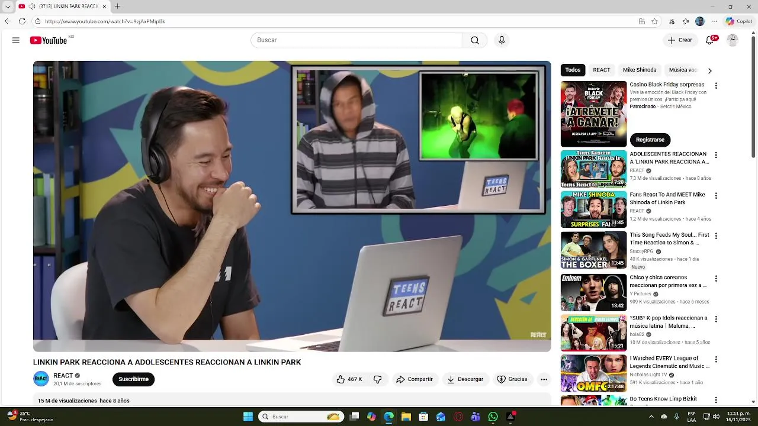Open WhatsApp from the taskbar
The image size is (758, 426).
(493, 417)
